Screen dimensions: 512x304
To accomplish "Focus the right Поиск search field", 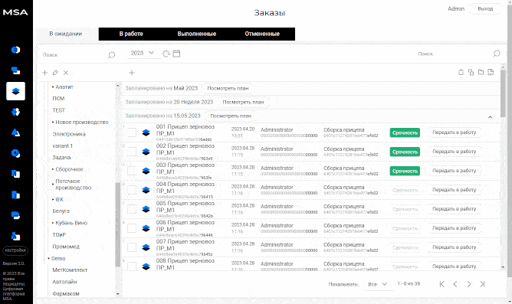I will coord(454,54).
